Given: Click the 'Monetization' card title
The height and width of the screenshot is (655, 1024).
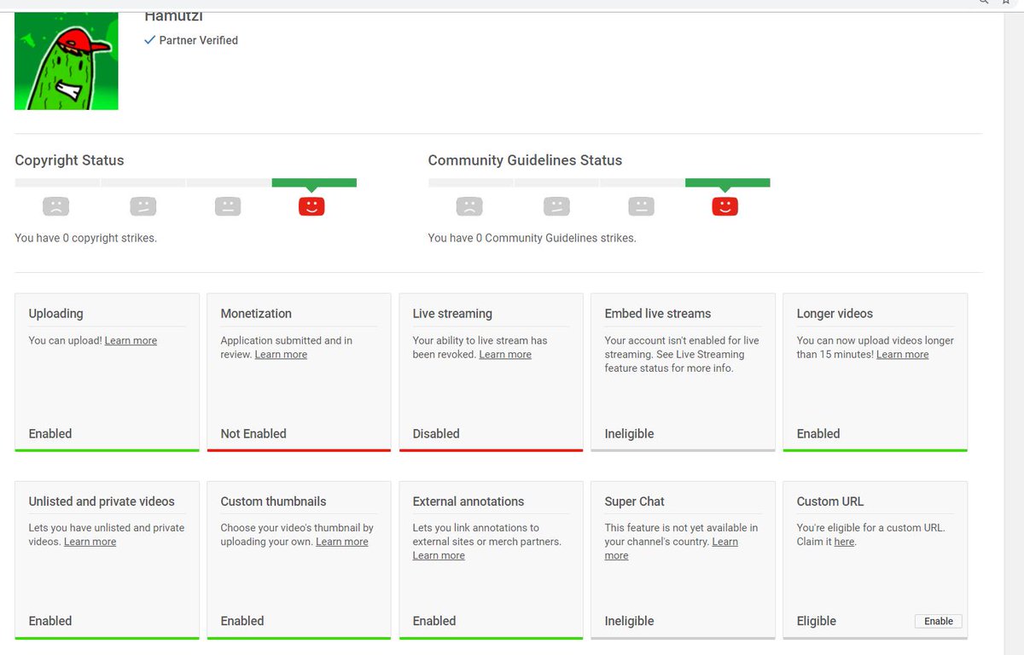Looking at the screenshot, I should point(256,314).
